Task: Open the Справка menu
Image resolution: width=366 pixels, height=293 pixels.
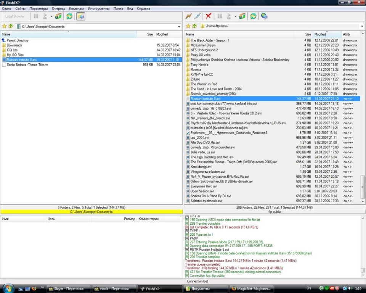Action: click(143, 8)
